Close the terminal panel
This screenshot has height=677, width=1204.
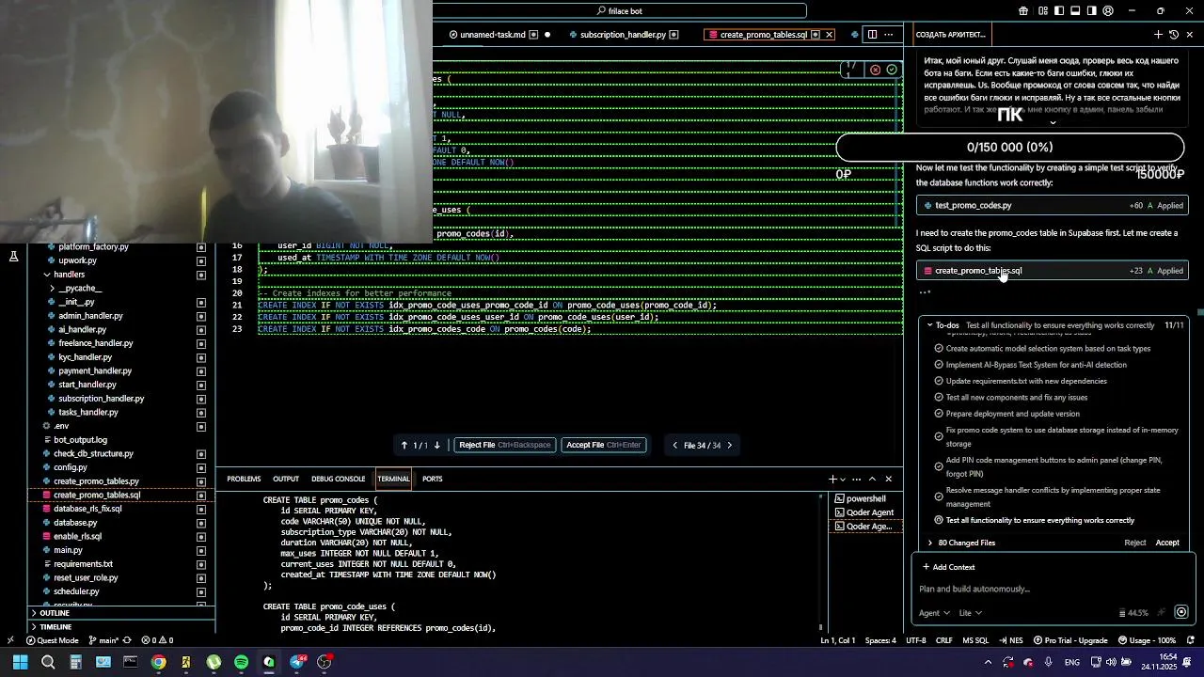889,479
